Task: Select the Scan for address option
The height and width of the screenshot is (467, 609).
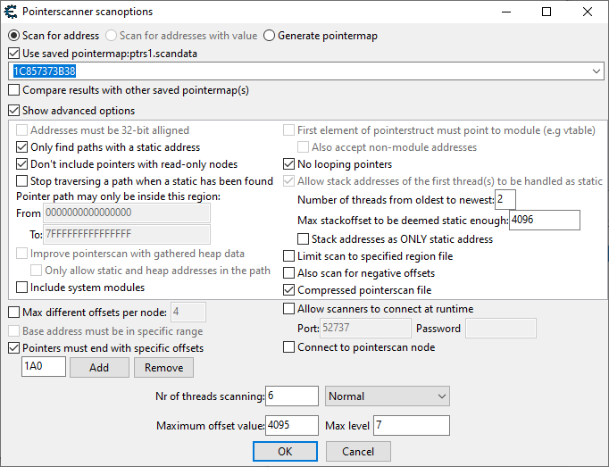Action: (x=14, y=36)
